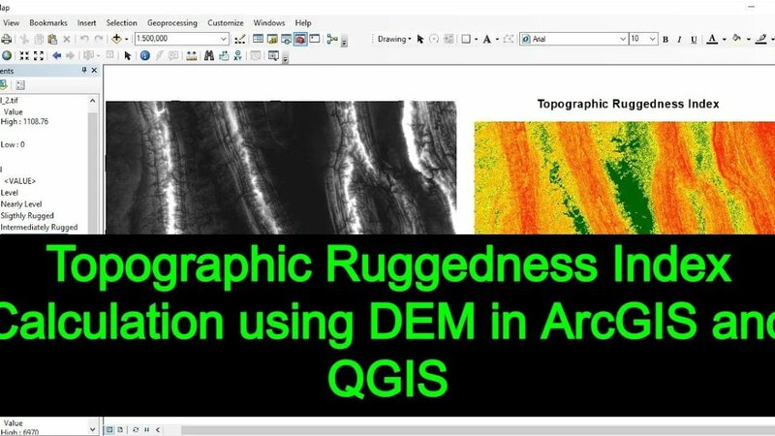Click the Fixed Zoom In icon
The image size is (775, 436).
24,55
